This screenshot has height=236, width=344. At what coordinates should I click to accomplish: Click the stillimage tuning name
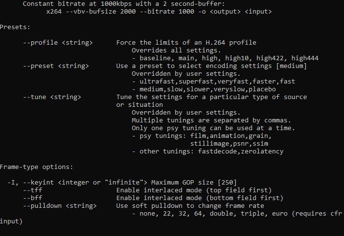point(210,144)
